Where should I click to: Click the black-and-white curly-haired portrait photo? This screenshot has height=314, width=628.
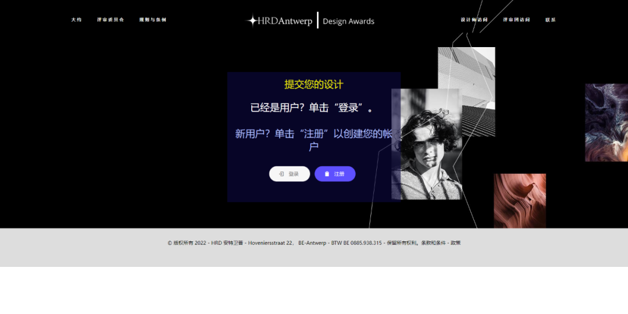pos(427,144)
